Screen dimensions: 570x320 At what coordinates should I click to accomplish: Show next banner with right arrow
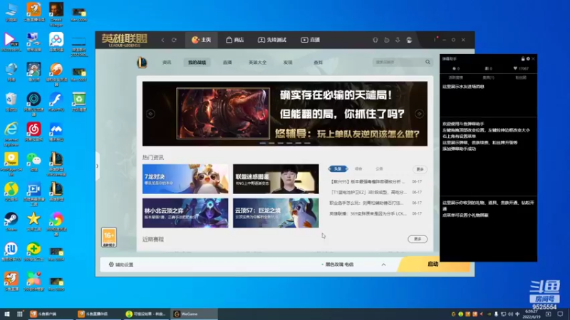click(x=419, y=114)
